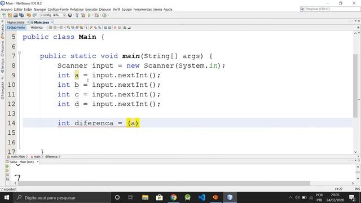Screen dimensions: 361x203
Task: Click the Histórico view button
Action: click(37, 28)
